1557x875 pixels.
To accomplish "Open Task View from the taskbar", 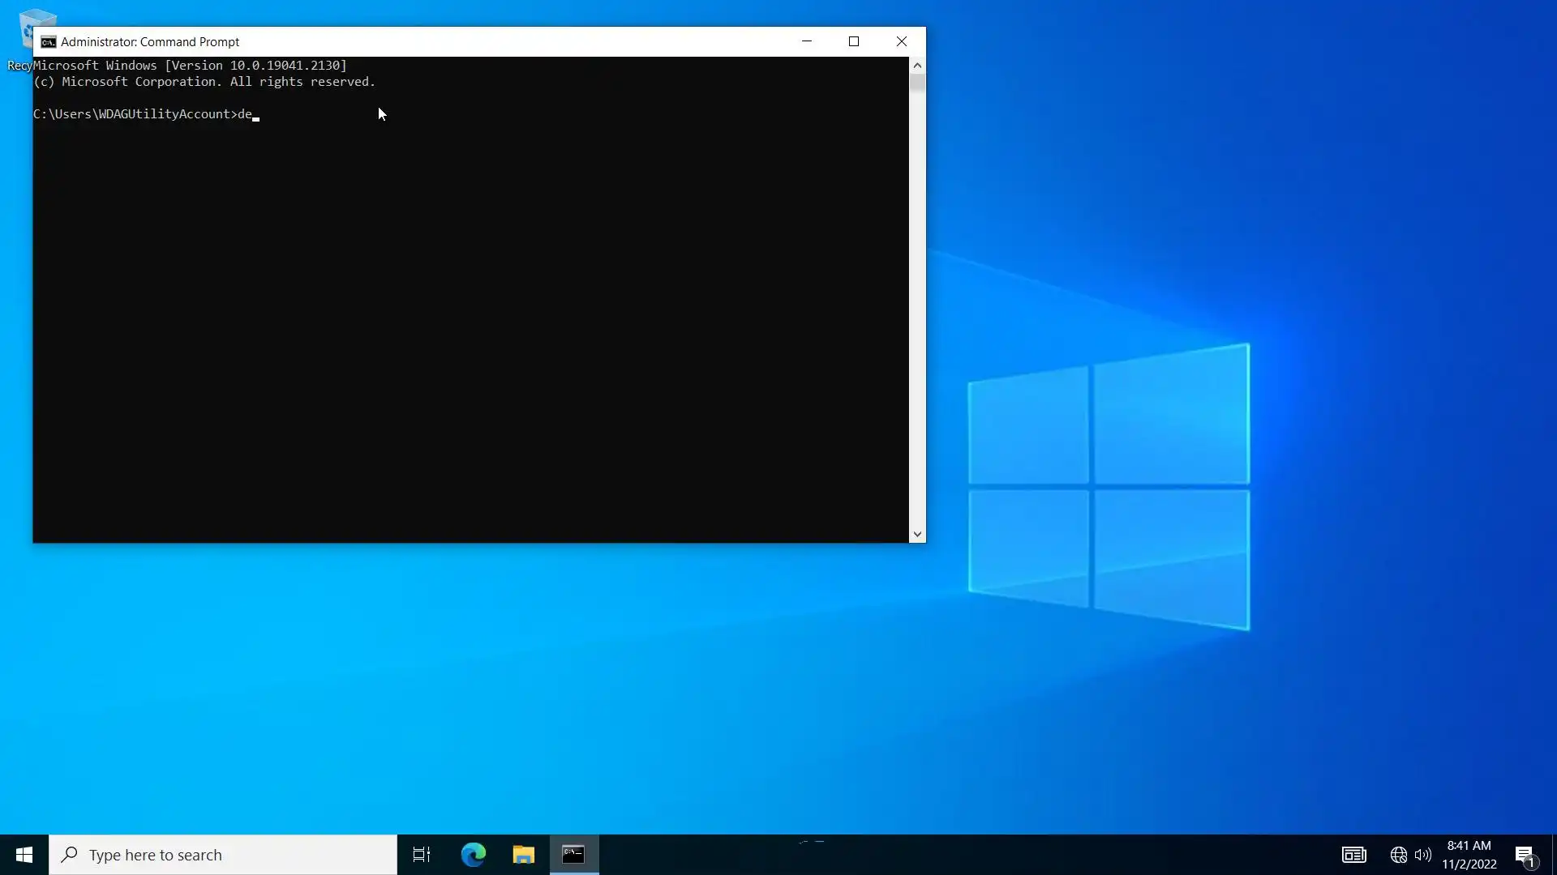I will [x=422, y=855].
